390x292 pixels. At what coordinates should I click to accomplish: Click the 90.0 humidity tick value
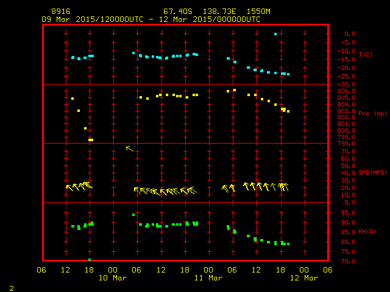click(x=348, y=223)
